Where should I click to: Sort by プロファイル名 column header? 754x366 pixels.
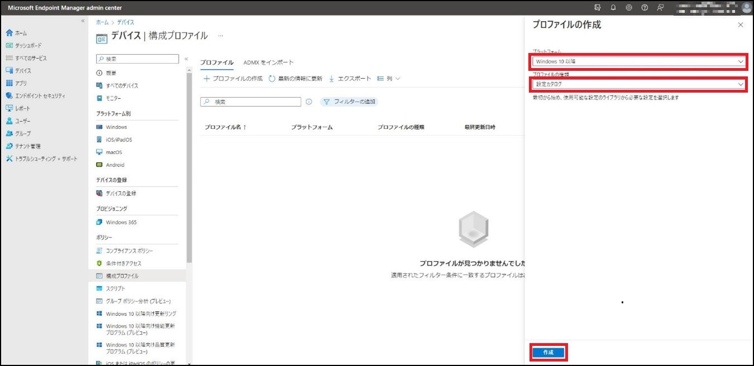click(226, 127)
